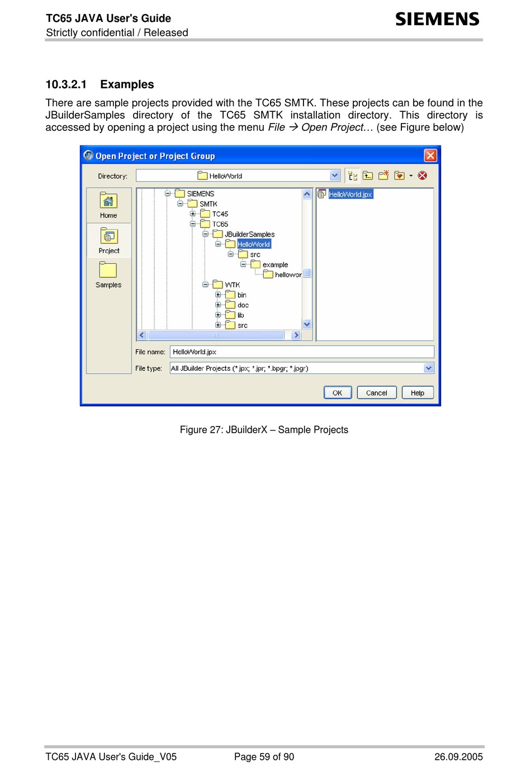Viewport: 531px width, 771px height.
Task: Click the Cancel button
Action: [x=377, y=392]
